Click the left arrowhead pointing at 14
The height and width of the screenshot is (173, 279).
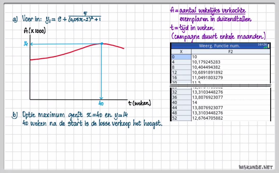tap(32, 44)
